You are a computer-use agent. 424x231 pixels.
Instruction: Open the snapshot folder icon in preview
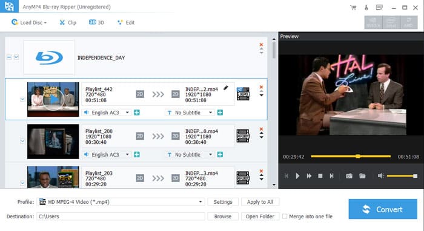(362, 176)
